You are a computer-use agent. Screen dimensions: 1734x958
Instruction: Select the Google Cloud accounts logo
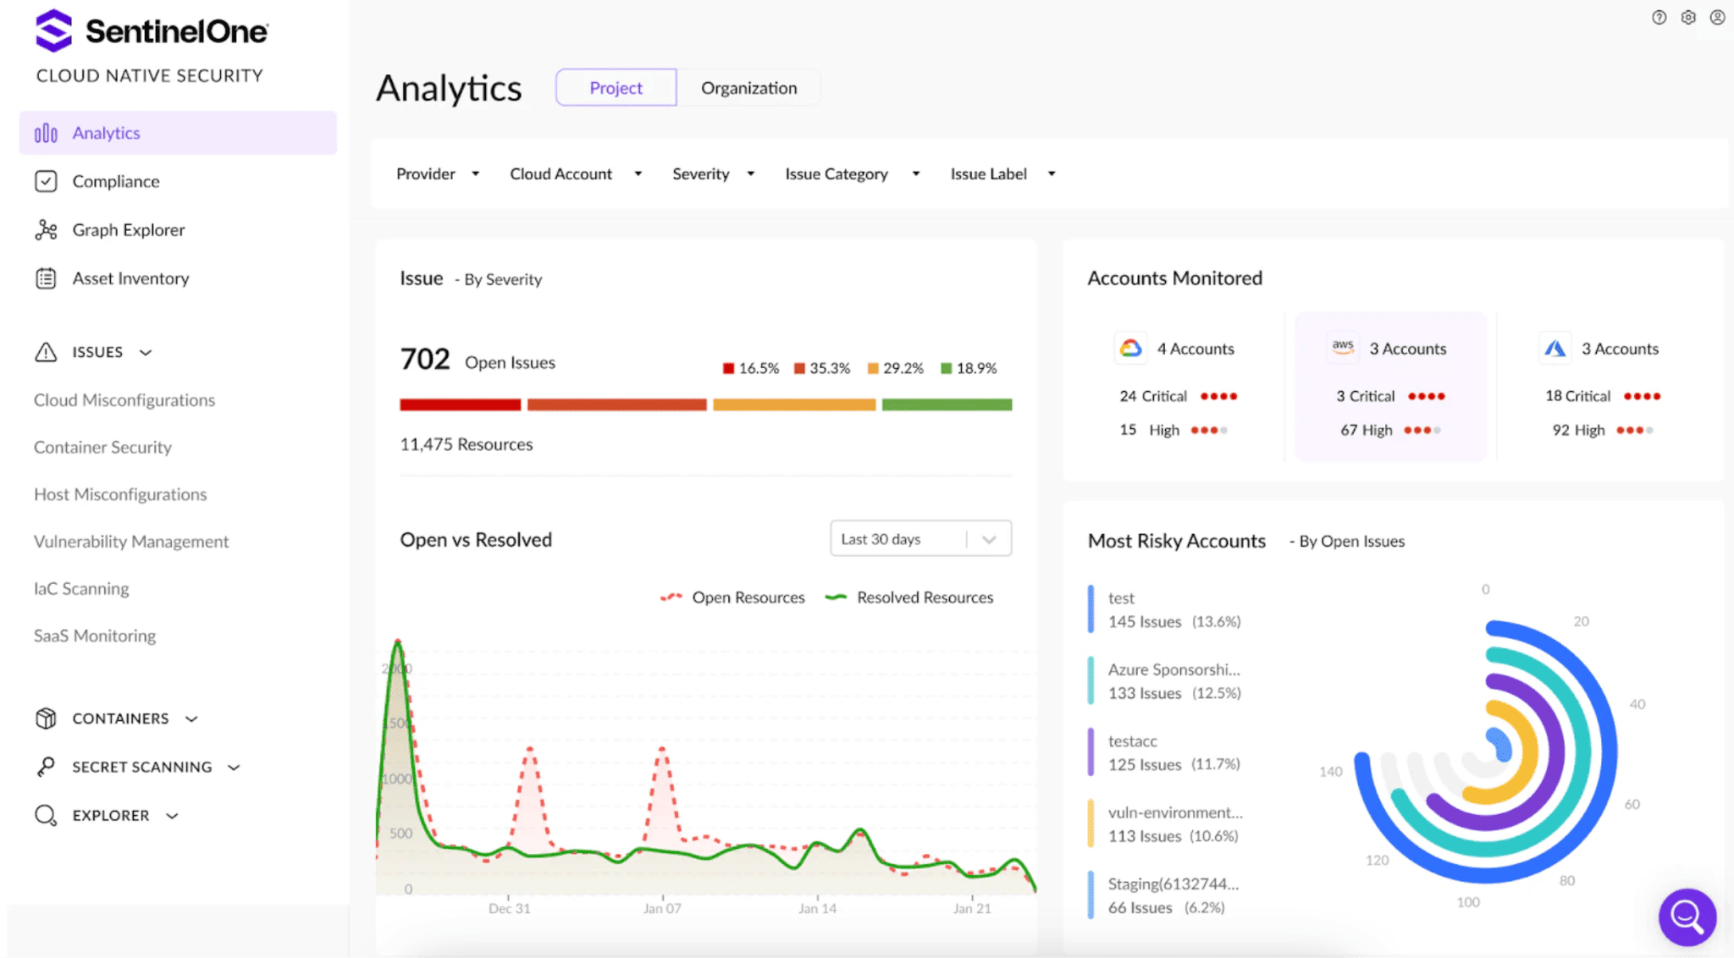tap(1131, 348)
